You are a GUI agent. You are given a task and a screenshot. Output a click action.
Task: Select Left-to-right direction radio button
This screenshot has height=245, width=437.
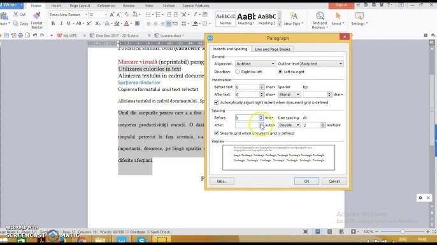(280, 72)
